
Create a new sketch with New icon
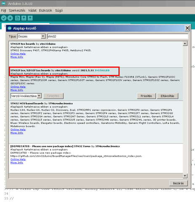coord(18,18)
